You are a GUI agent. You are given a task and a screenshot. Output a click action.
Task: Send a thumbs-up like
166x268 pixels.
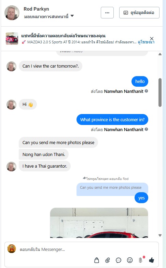coord(151,260)
